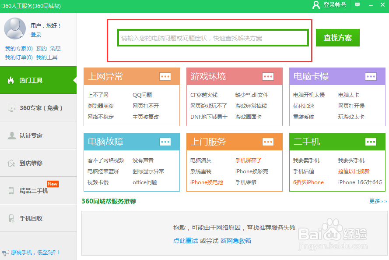Viewport: 389px width, 260px height.
Task: Select the 热门工具 sidebar tab
Action: click(x=38, y=80)
